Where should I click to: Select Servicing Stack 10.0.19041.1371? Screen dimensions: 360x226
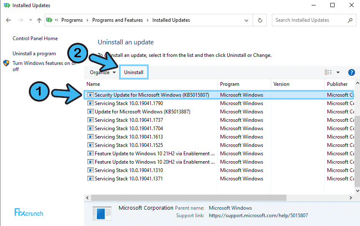[219, 179]
